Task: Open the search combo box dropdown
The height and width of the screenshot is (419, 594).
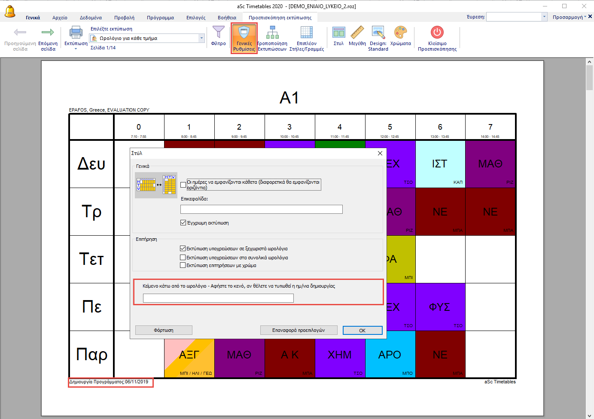Action: point(544,17)
